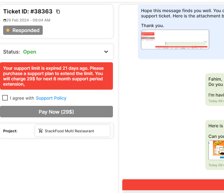The width and height of the screenshot is (224, 193).
Task: Click the red bar at bottom of chat
Action: coord(173,185)
